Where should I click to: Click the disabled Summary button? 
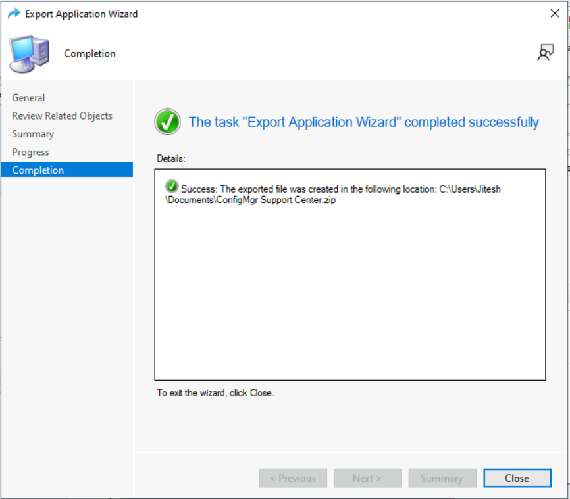442,478
